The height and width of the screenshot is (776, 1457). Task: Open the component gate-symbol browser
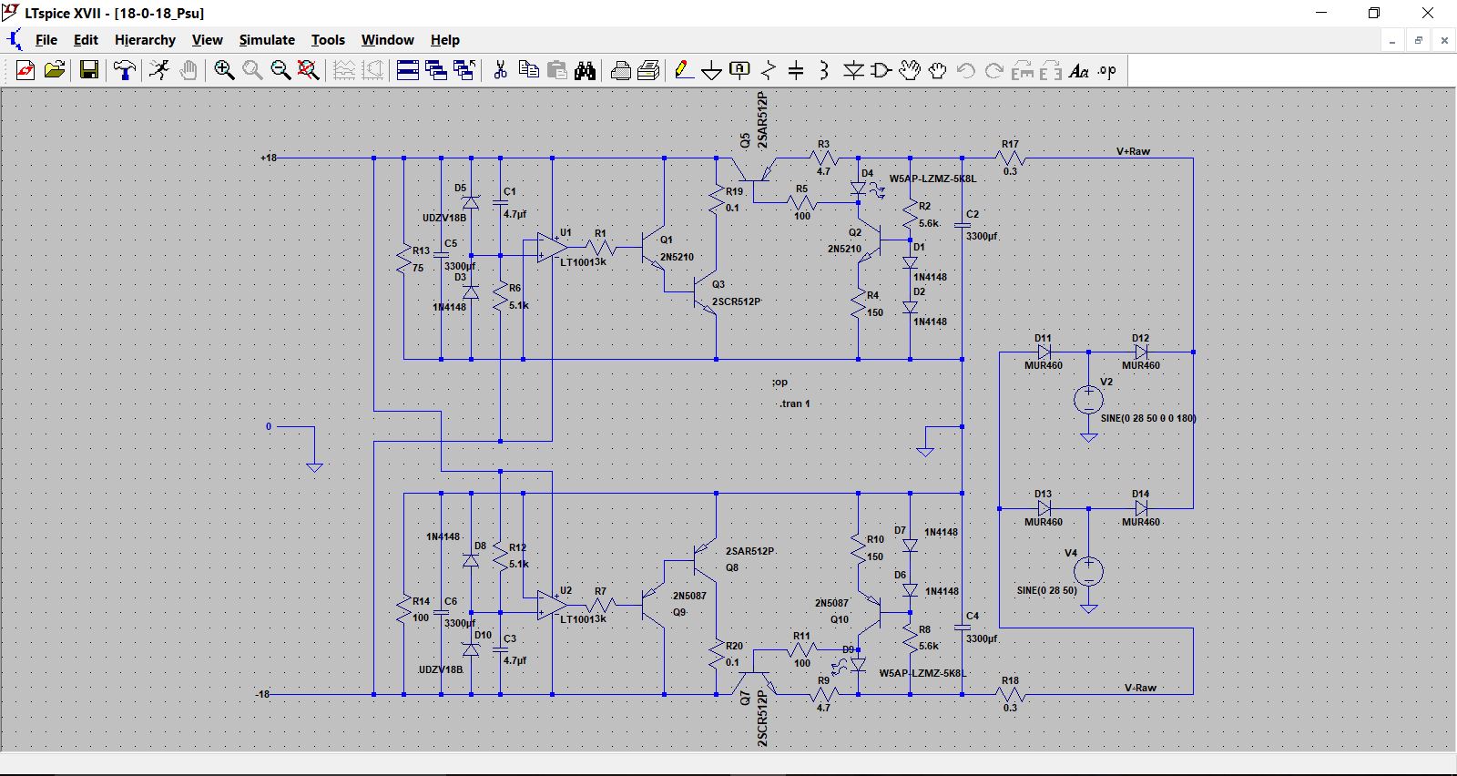pyautogui.click(x=881, y=70)
